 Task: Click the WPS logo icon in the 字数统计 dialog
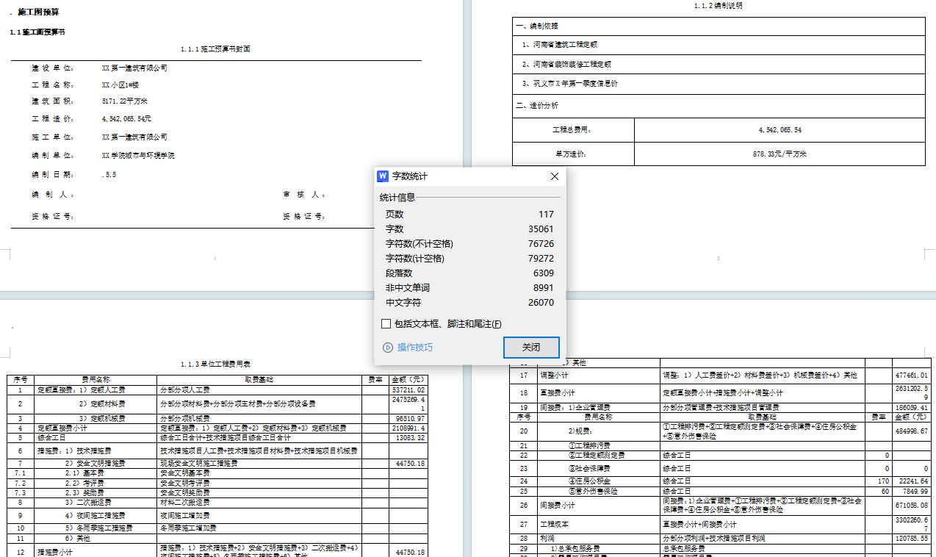pyautogui.click(x=383, y=176)
